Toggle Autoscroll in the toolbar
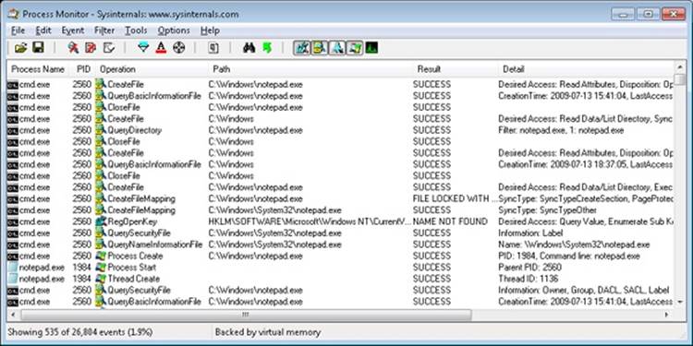 coord(91,48)
